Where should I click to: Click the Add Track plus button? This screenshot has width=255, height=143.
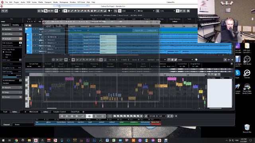click(x=26, y=25)
